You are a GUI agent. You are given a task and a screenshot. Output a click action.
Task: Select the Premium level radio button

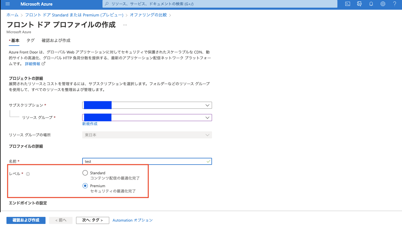click(x=85, y=186)
